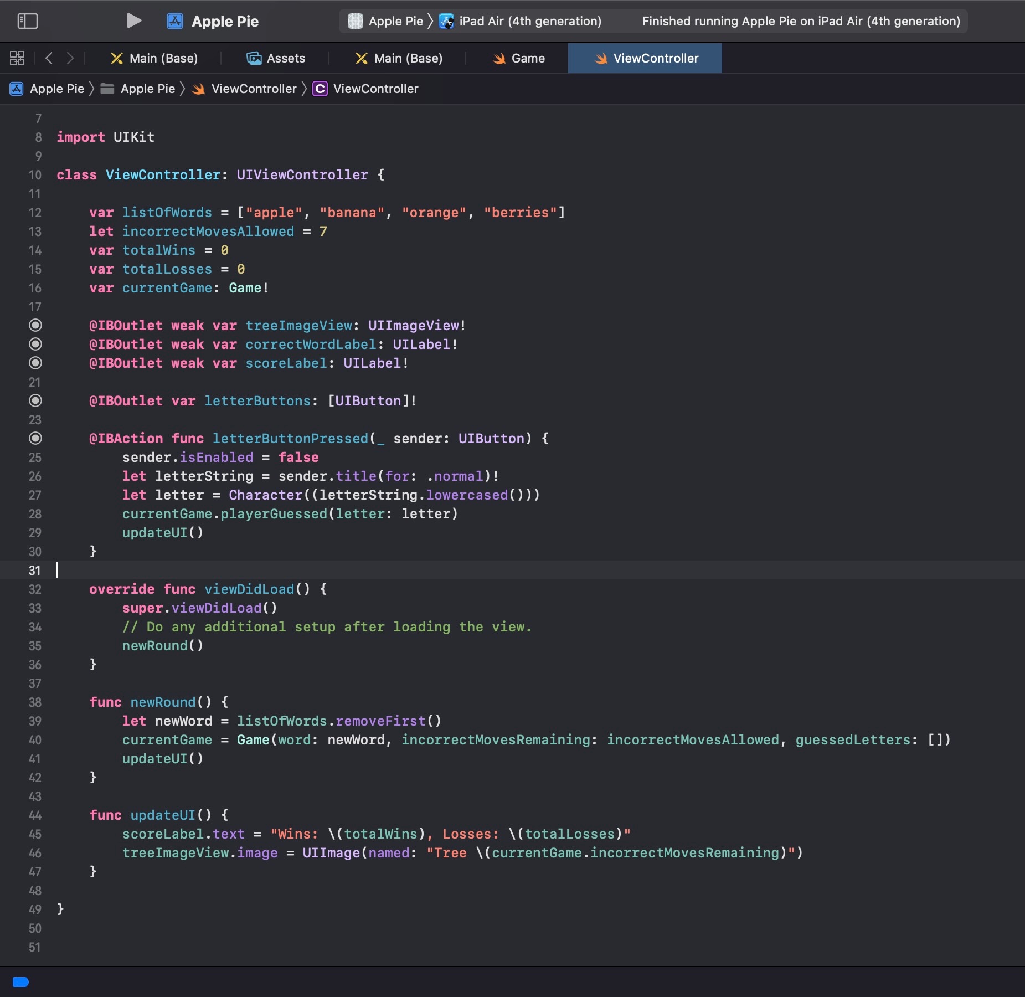The image size is (1025, 997).
Task: Open the activity status message
Action: pyautogui.click(x=801, y=21)
